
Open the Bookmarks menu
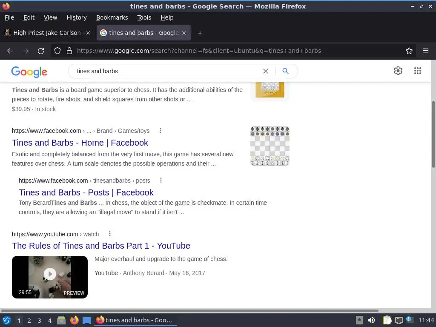pos(112,17)
